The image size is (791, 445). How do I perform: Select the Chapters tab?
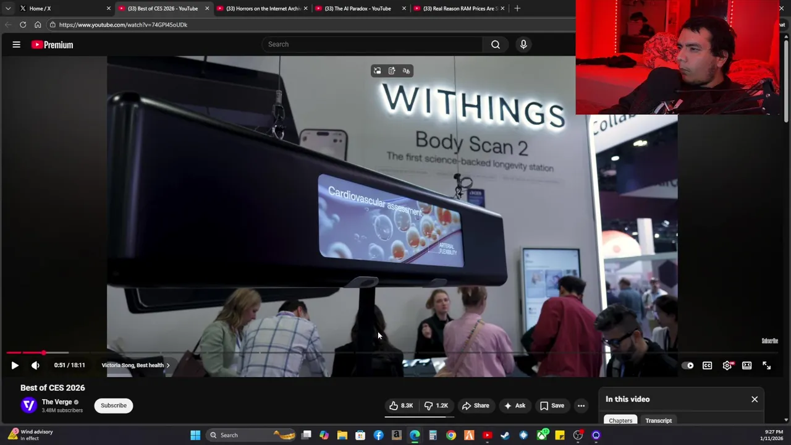tap(620, 420)
